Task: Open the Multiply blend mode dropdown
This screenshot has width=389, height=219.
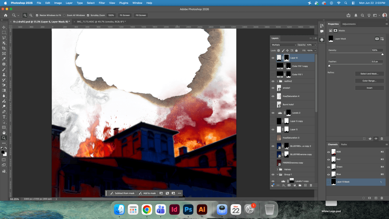Action: coord(283,45)
